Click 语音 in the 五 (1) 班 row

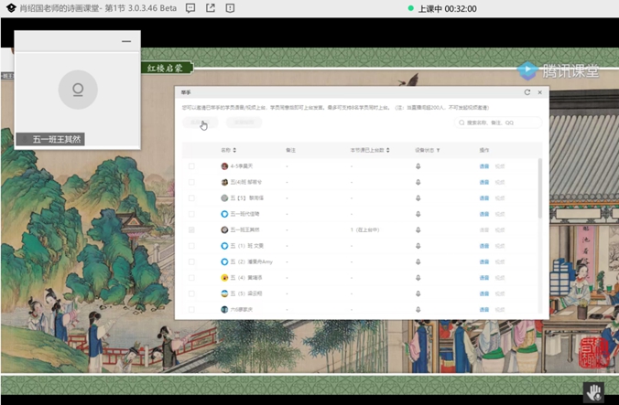[x=484, y=246]
